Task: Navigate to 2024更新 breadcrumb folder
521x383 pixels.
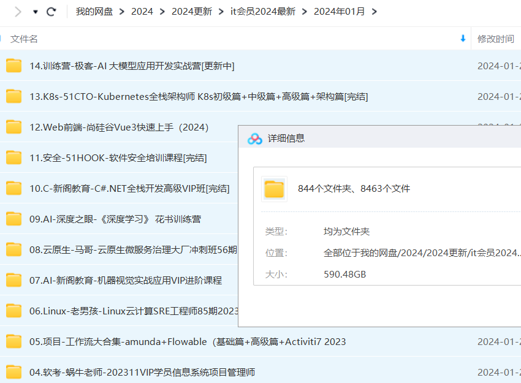Action: point(191,12)
